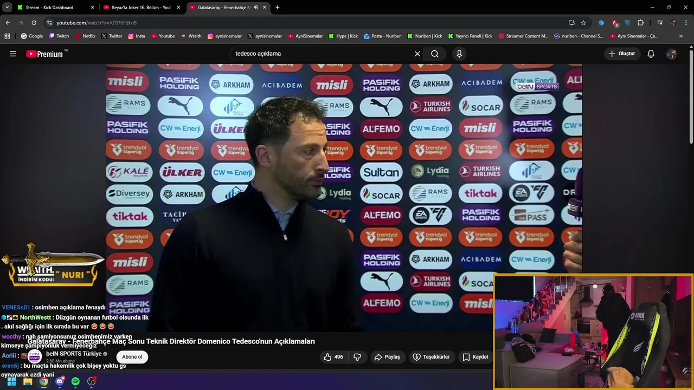Go back with browser back arrow
694x390 pixels.
[x=8, y=23]
